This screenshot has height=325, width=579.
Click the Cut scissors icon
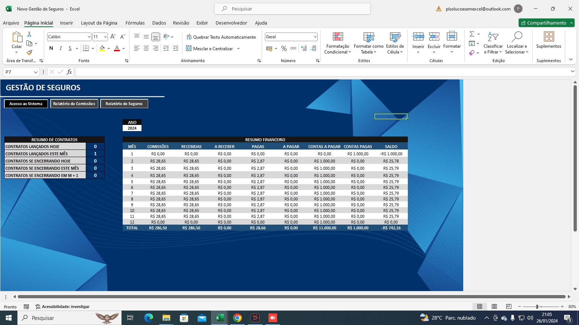[29, 34]
